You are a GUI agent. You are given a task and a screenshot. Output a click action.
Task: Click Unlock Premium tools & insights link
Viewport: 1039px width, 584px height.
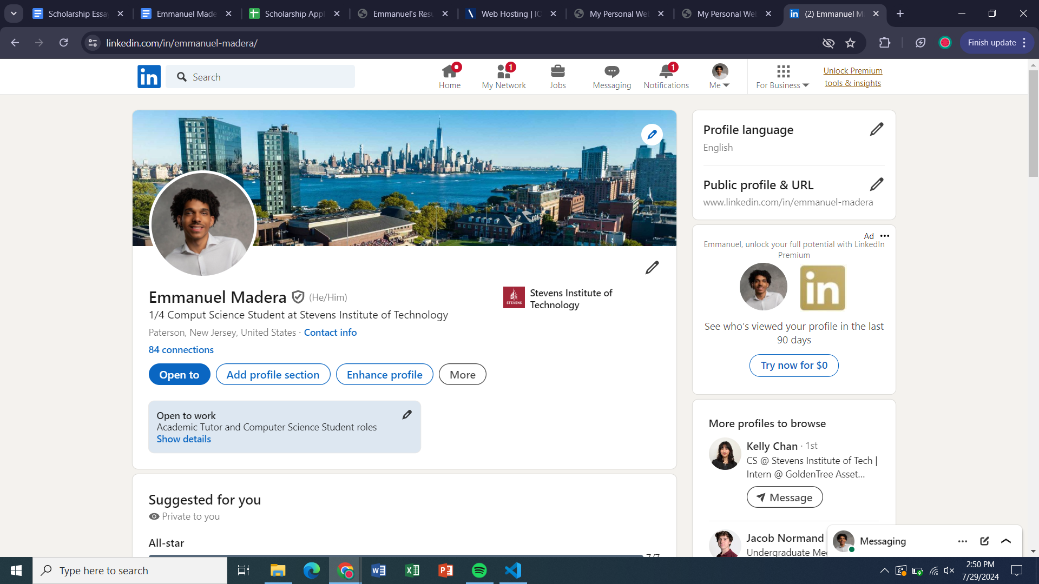[x=853, y=77]
